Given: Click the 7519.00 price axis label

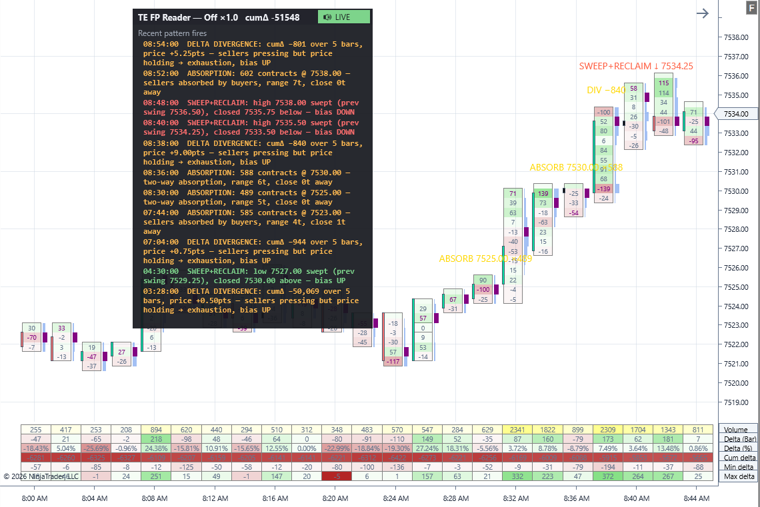Looking at the screenshot, I should [736, 402].
